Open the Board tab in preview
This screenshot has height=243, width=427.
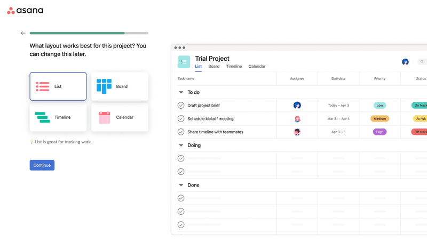[213, 67]
